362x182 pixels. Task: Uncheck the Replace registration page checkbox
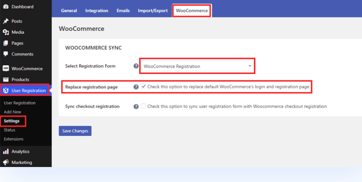coord(143,87)
